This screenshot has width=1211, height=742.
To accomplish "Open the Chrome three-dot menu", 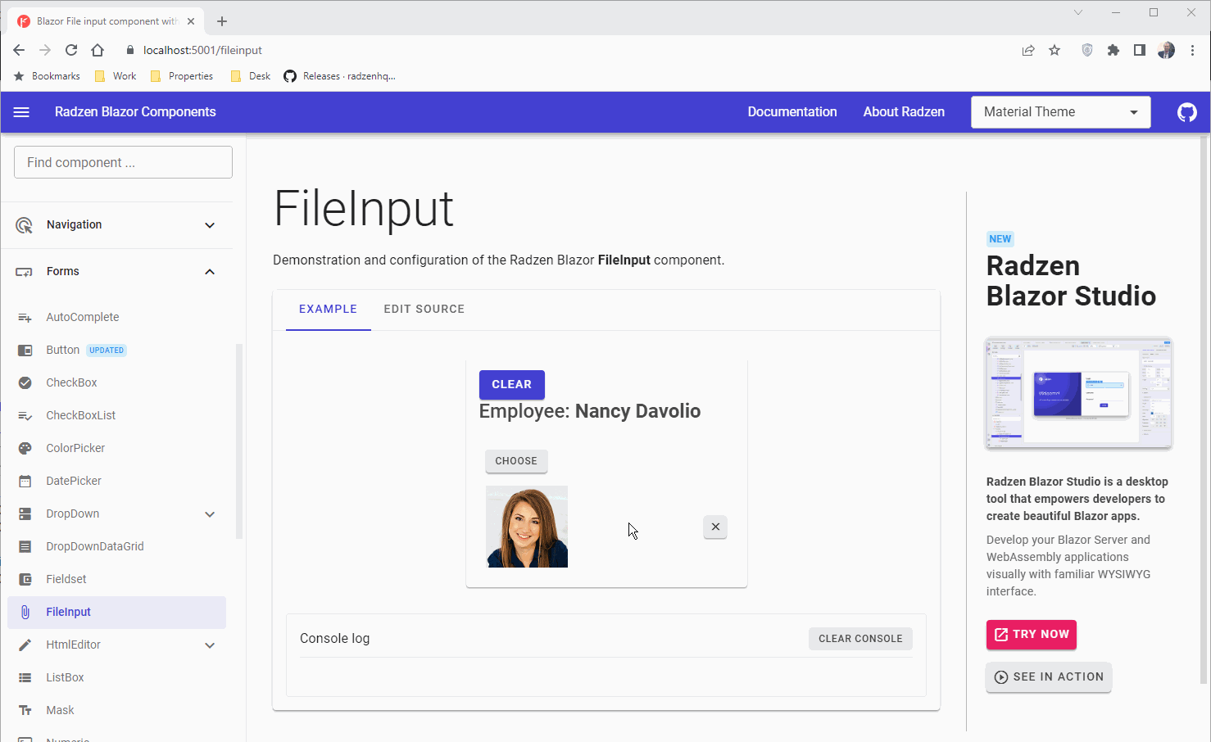I will [1192, 50].
